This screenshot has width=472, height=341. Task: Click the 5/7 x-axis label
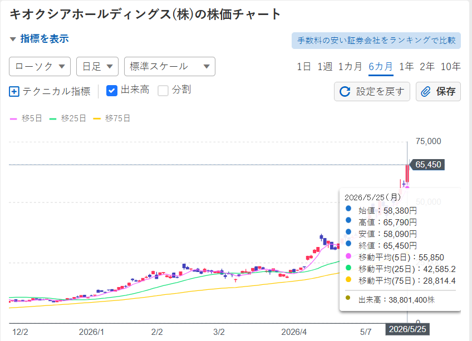366,332
